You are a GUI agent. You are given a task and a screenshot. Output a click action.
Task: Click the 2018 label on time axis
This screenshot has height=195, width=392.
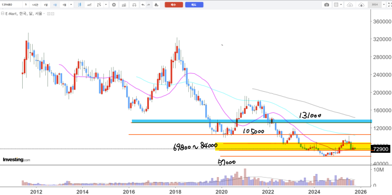click(175, 191)
